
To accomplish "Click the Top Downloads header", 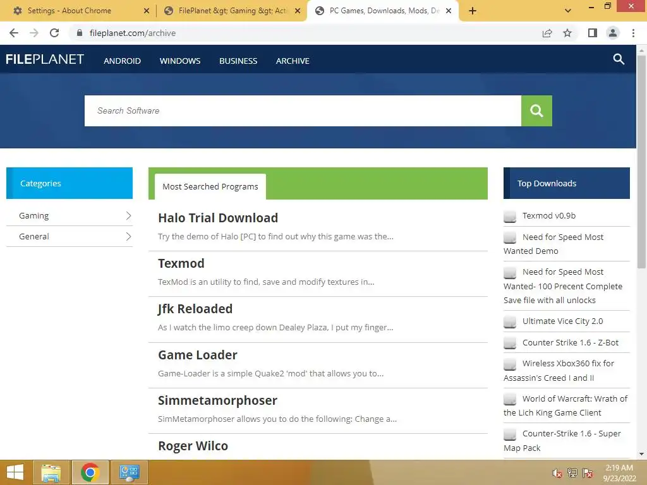I will pyautogui.click(x=567, y=183).
